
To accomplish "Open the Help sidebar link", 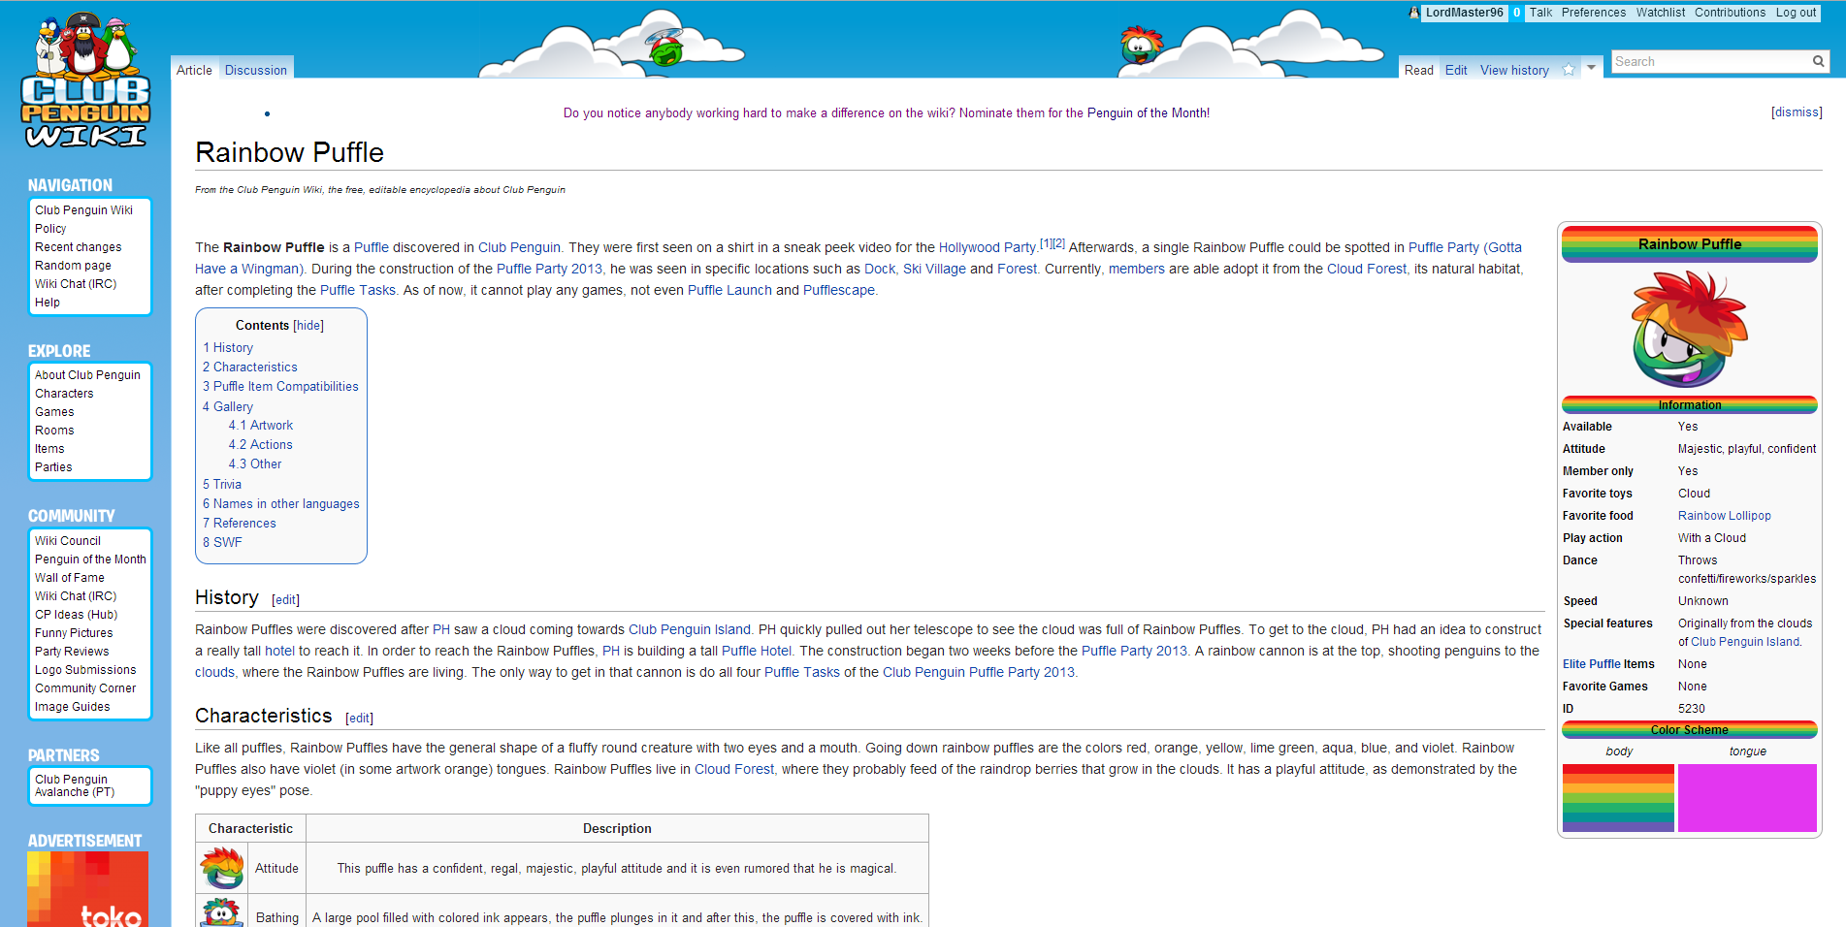I will pyautogui.click(x=48, y=303).
